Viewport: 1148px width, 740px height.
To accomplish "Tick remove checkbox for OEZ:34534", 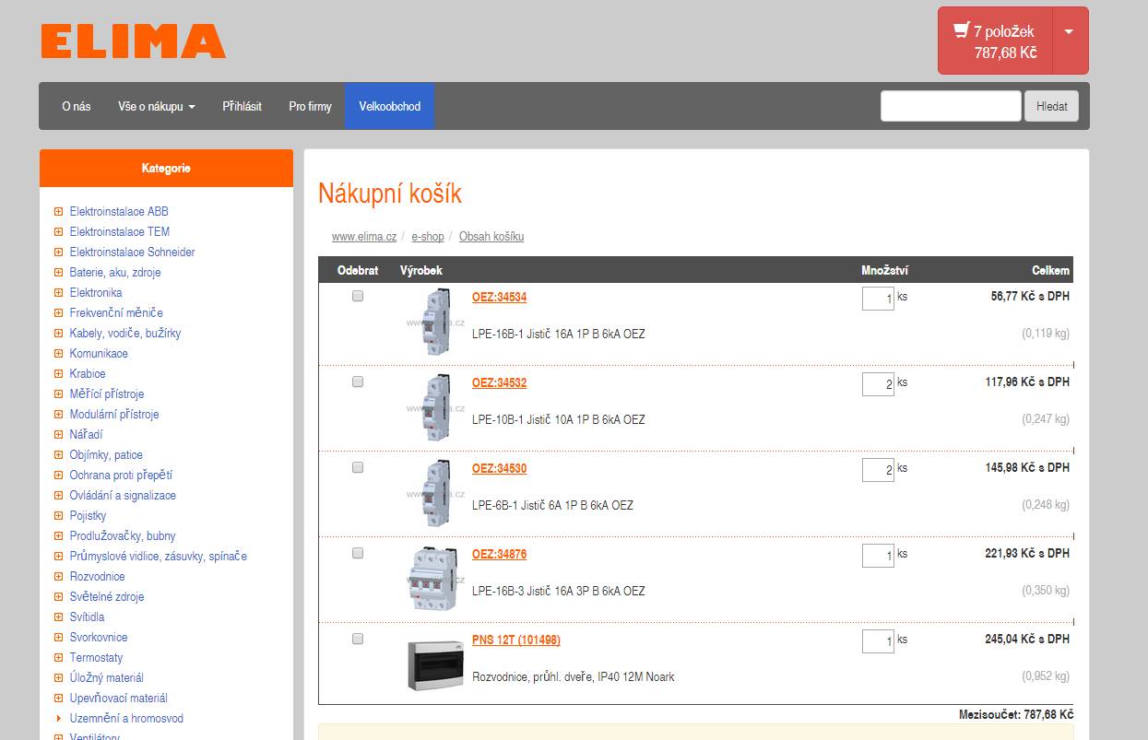I will [x=358, y=296].
